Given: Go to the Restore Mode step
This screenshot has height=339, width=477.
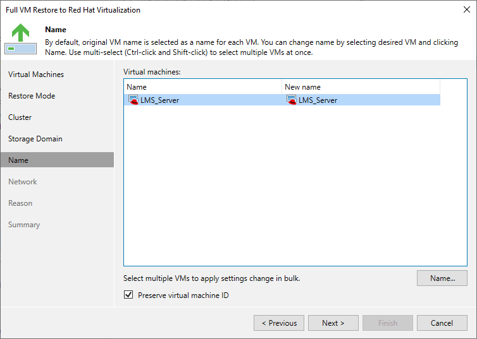Looking at the screenshot, I should click(32, 96).
